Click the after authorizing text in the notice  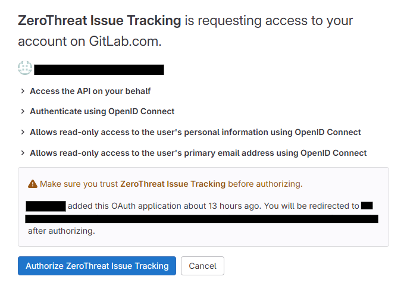click(x=61, y=231)
